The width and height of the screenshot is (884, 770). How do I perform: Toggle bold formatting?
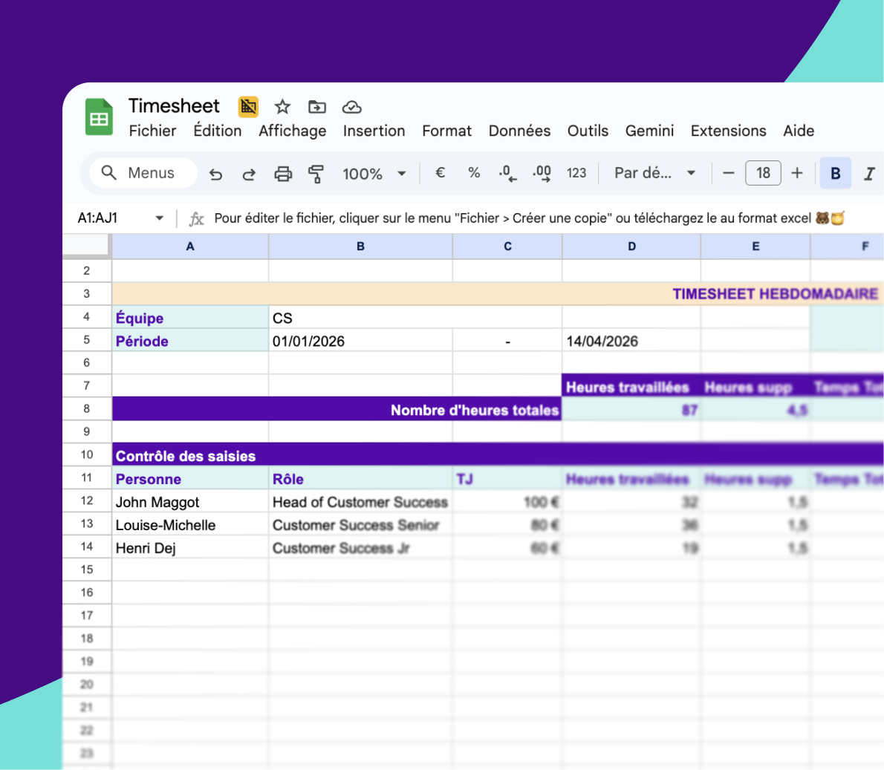pyautogui.click(x=835, y=173)
